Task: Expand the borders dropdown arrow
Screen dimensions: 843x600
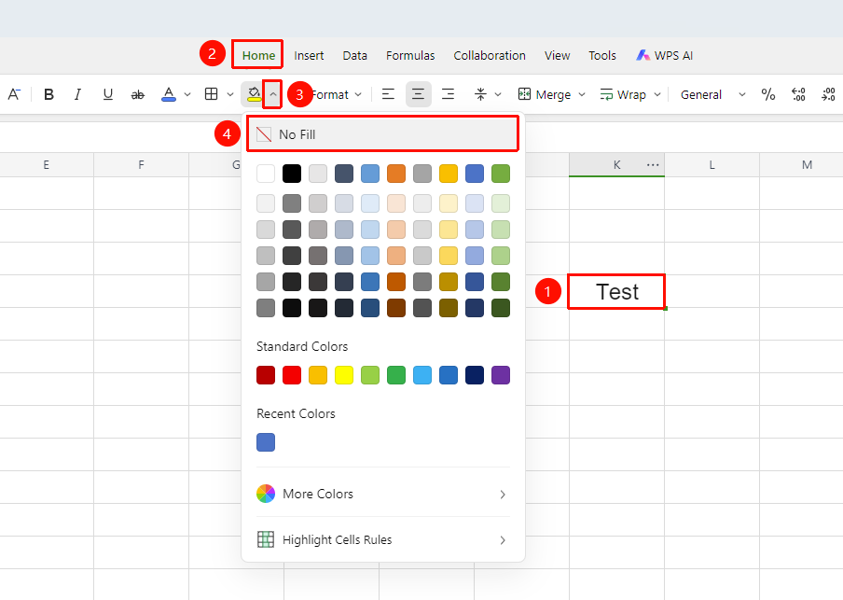Action: (x=230, y=94)
